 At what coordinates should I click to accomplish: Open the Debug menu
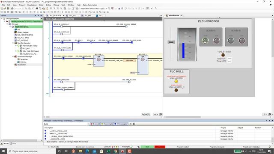[x=56, y=5]
